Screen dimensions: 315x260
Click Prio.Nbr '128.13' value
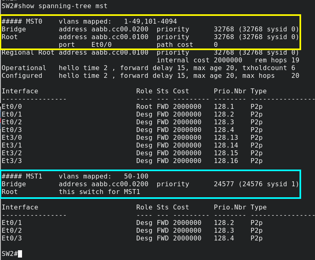tap(226, 137)
